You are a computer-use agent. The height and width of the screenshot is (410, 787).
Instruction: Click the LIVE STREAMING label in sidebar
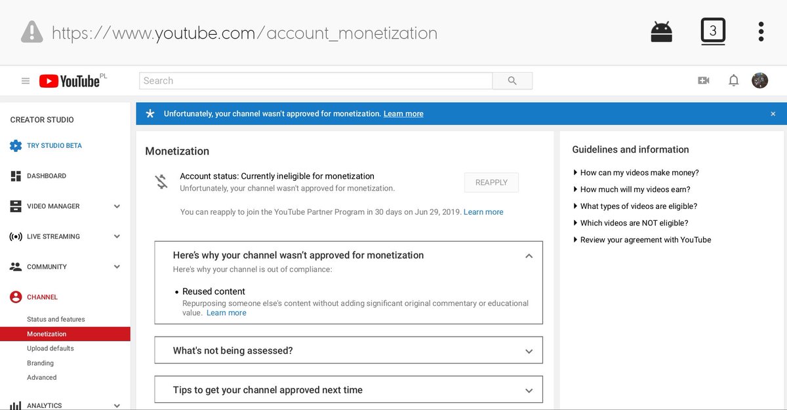[x=53, y=236]
